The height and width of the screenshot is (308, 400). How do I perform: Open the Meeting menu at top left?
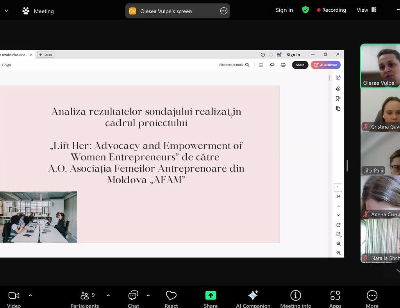click(38, 11)
